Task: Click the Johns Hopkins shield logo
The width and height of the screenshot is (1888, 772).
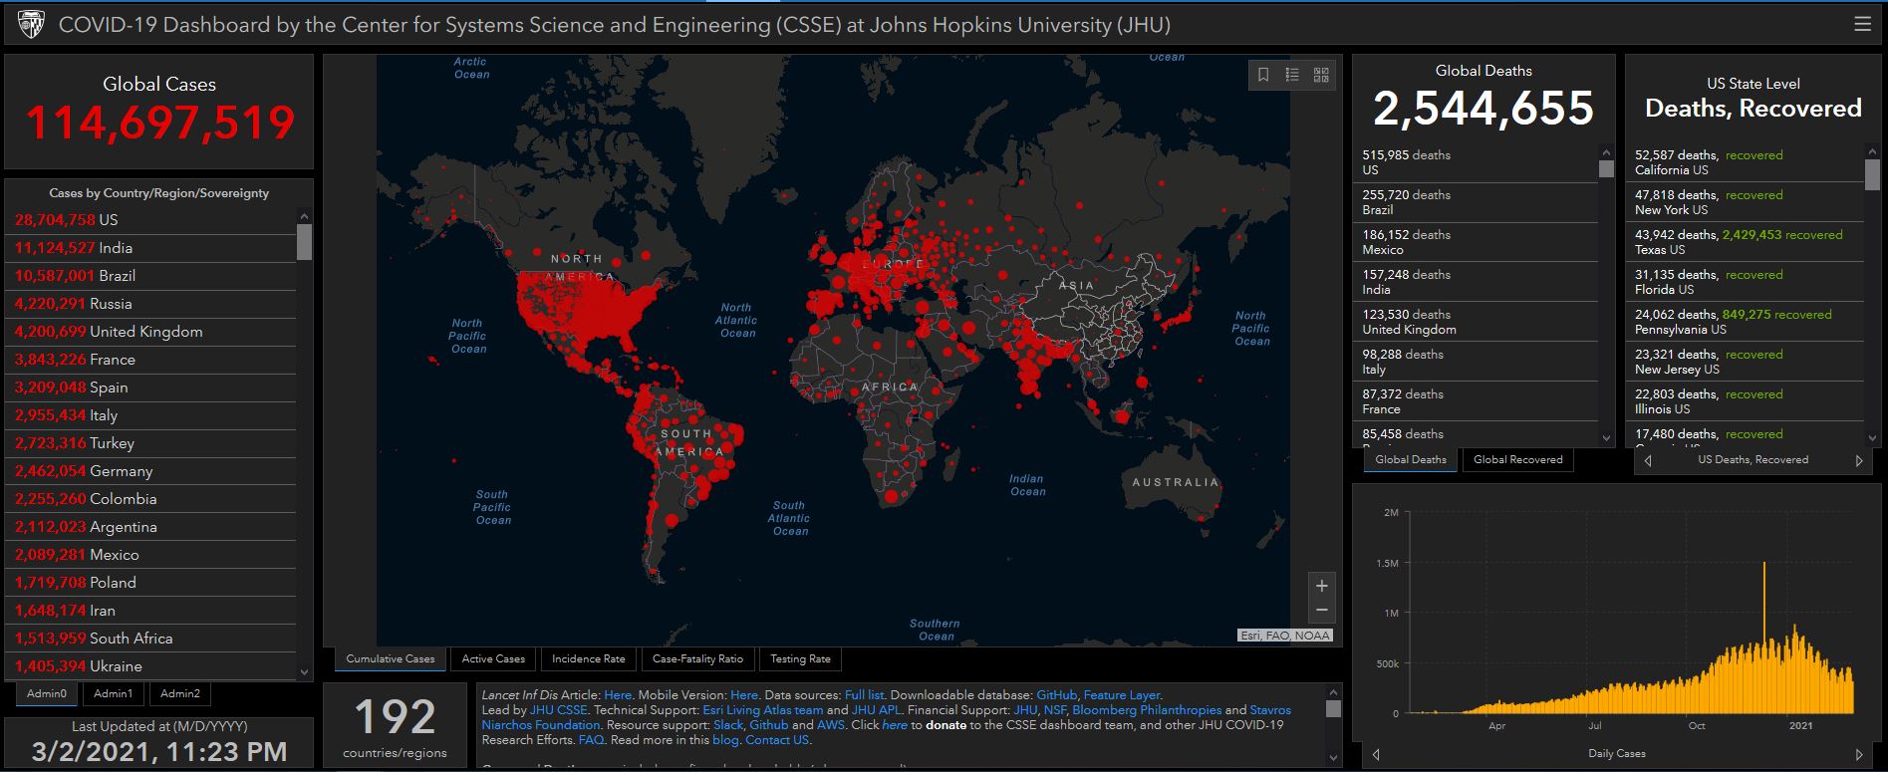Action: pos(31,24)
